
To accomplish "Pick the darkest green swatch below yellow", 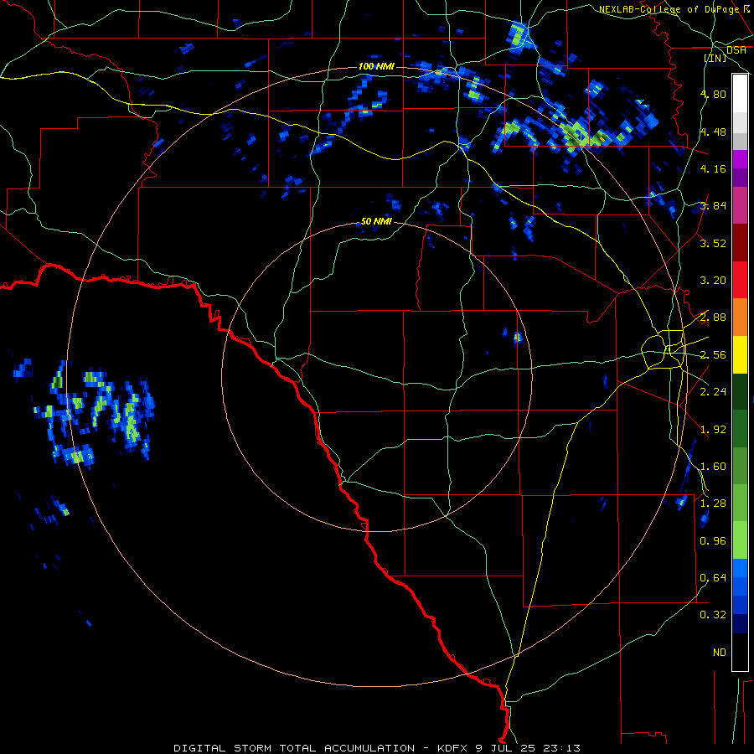I will [x=740, y=391].
